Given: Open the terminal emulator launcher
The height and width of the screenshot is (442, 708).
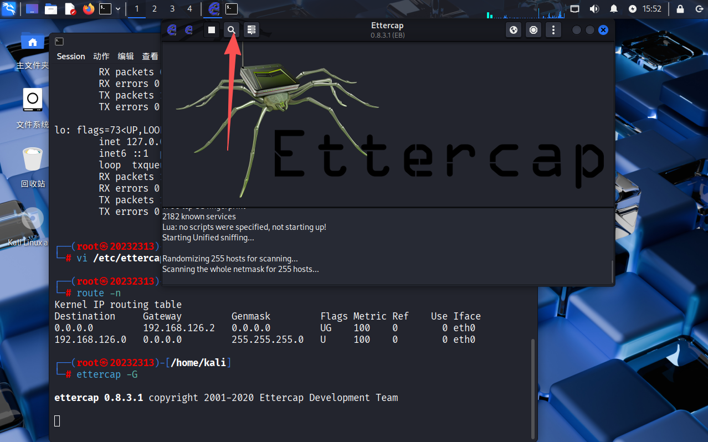Looking at the screenshot, I should pyautogui.click(x=105, y=9).
